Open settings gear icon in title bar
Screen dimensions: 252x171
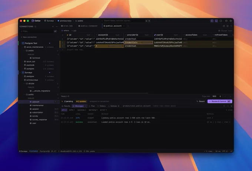tap(231, 21)
